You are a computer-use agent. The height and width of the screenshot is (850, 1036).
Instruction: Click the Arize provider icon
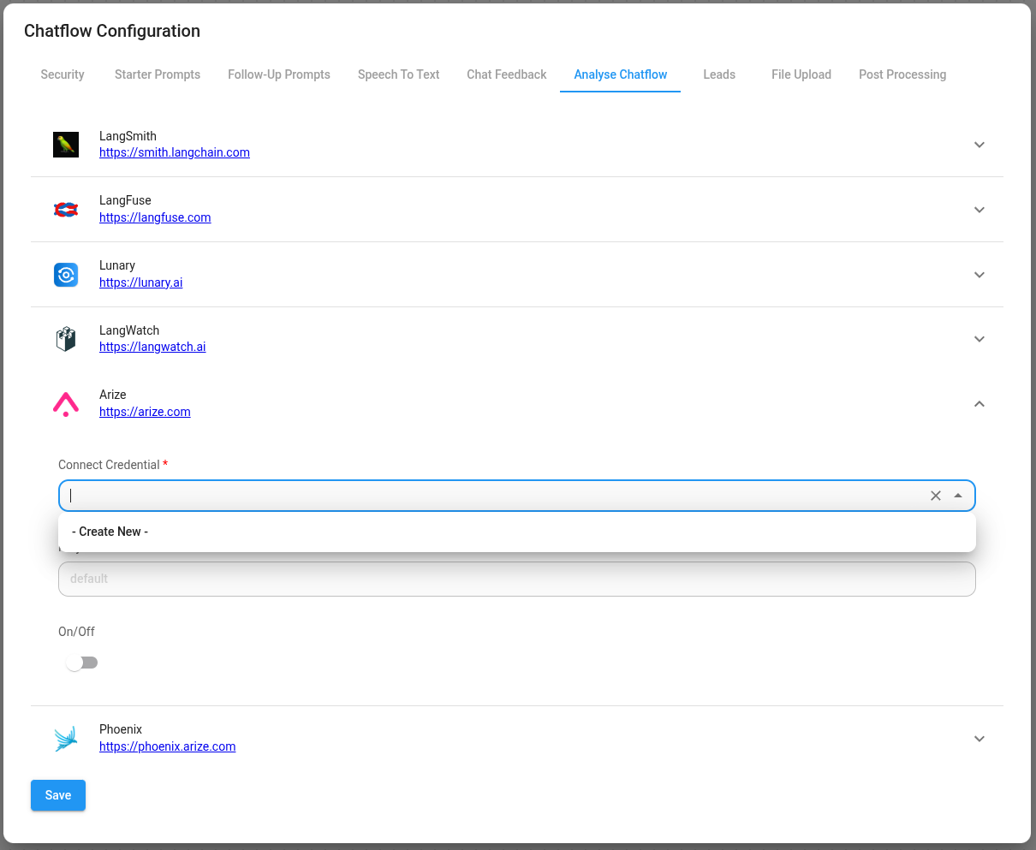pyautogui.click(x=66, y=402)
